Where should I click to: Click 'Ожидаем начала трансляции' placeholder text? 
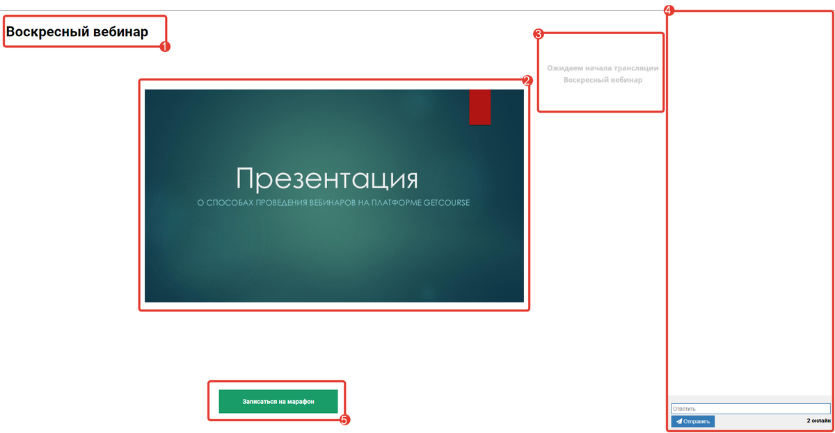pos(602,68)
